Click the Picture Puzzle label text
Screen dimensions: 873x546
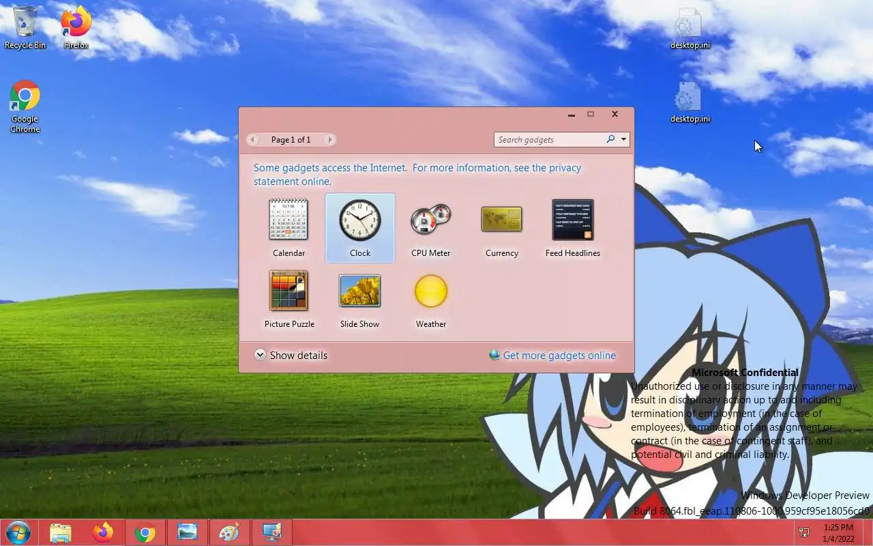tap(289, 324)
